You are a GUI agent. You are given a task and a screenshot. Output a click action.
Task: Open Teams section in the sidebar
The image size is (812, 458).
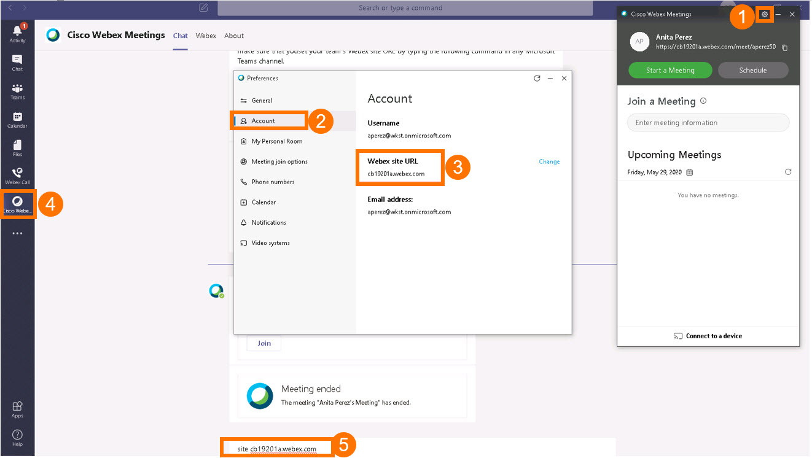[17, 91]
